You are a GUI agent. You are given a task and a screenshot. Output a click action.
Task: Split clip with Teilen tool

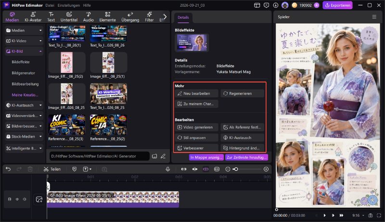pyautogui.click(x=52, y=169)
